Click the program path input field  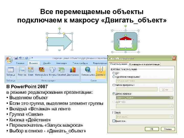click(x=136, y=89)
